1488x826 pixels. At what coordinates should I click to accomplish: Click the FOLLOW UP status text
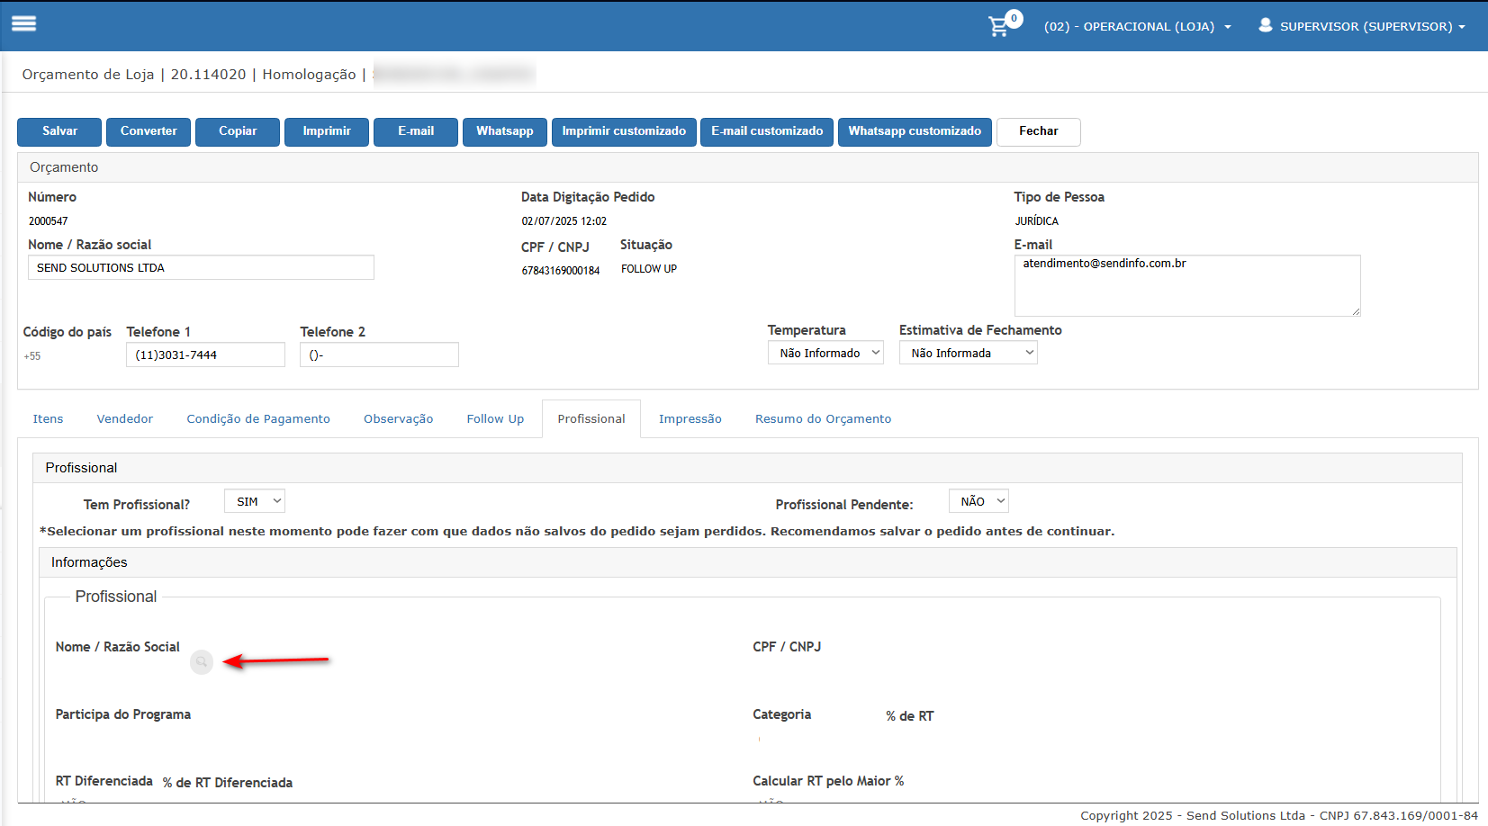[649, 269]
